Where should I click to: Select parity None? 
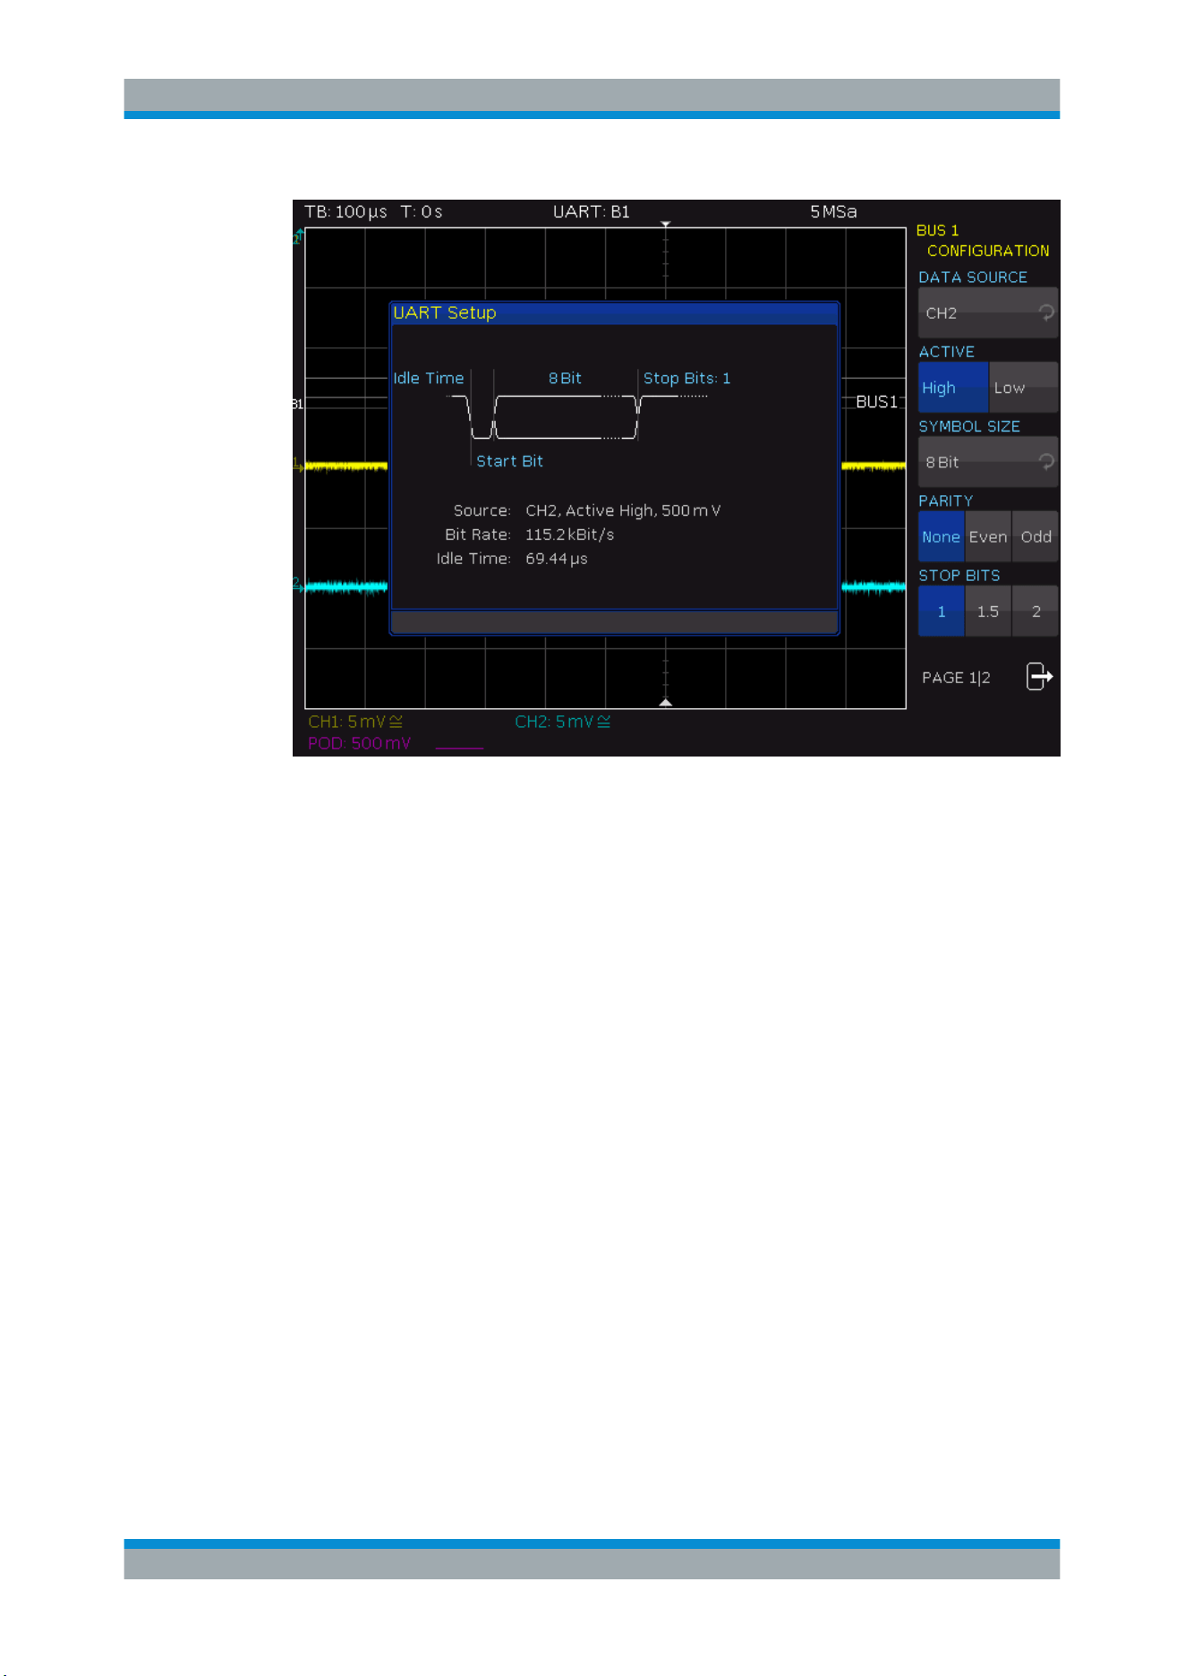[942, 536]
